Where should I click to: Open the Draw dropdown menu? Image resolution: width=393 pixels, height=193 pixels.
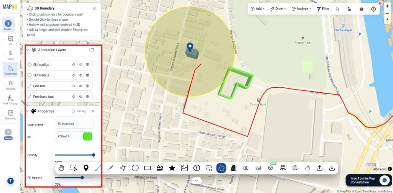coord(278,9)
